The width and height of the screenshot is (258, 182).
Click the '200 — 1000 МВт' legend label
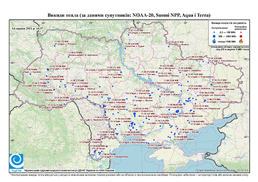pyautogui.click(x=227, y=36)
